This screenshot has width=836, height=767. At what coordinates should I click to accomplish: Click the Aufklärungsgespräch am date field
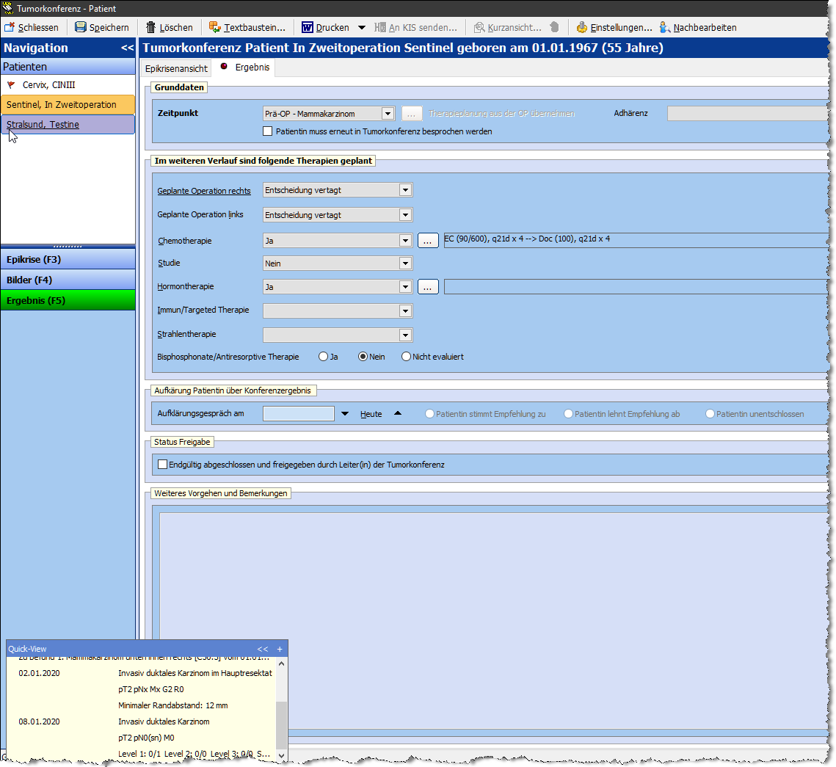coord(299,414)
